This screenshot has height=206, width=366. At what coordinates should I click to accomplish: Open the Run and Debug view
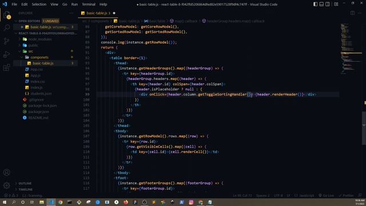click(x=7, y=54)
